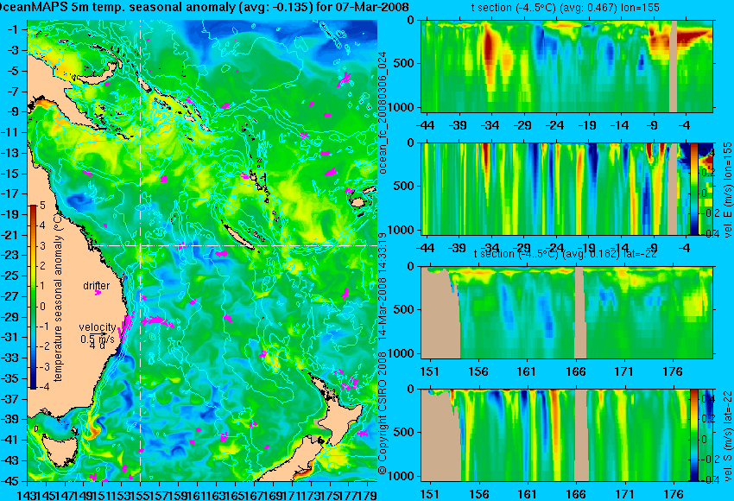
Task: Click the '-45' latitude tick on the map
Action: (10, 481)
